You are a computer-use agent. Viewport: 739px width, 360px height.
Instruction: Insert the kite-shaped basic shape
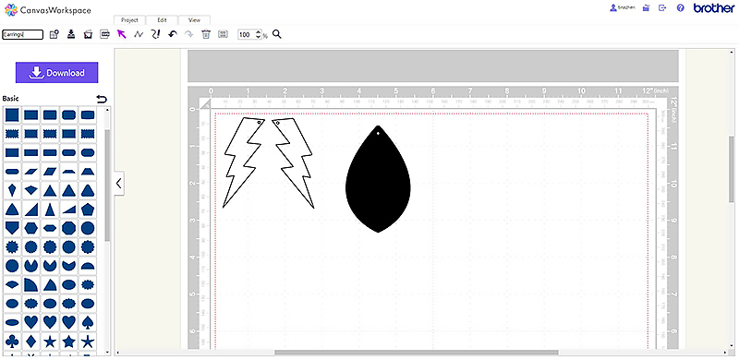12,190
